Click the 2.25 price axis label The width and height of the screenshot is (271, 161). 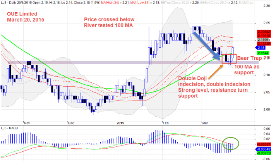coord(266,23)
